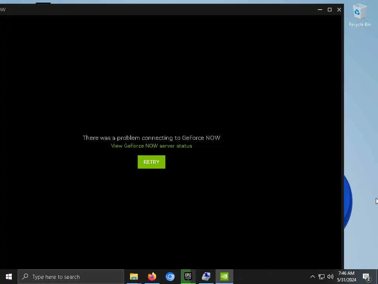Open View GeForce NOW server status link
The height and width of the screenshot is (284, 378).
click(151, 146)
